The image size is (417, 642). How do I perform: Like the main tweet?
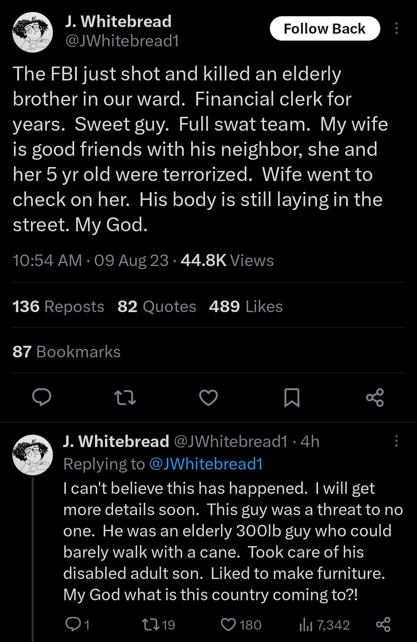[208, 398]
